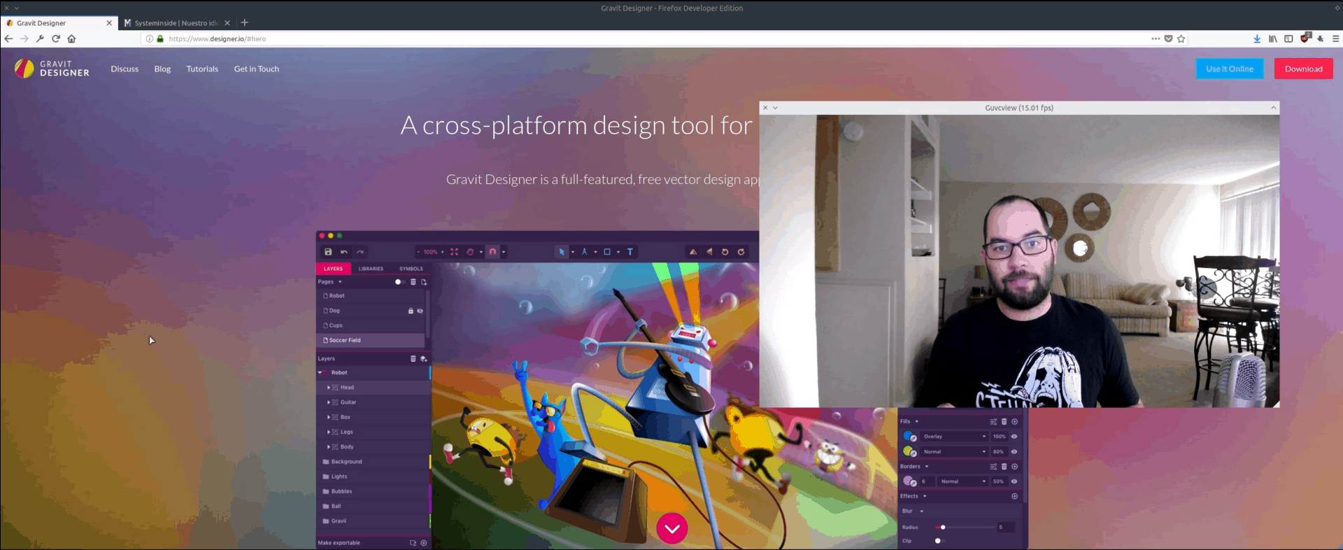Open the border Normal blend dropdown
The image size is (1343, 550).
(963, 481)
